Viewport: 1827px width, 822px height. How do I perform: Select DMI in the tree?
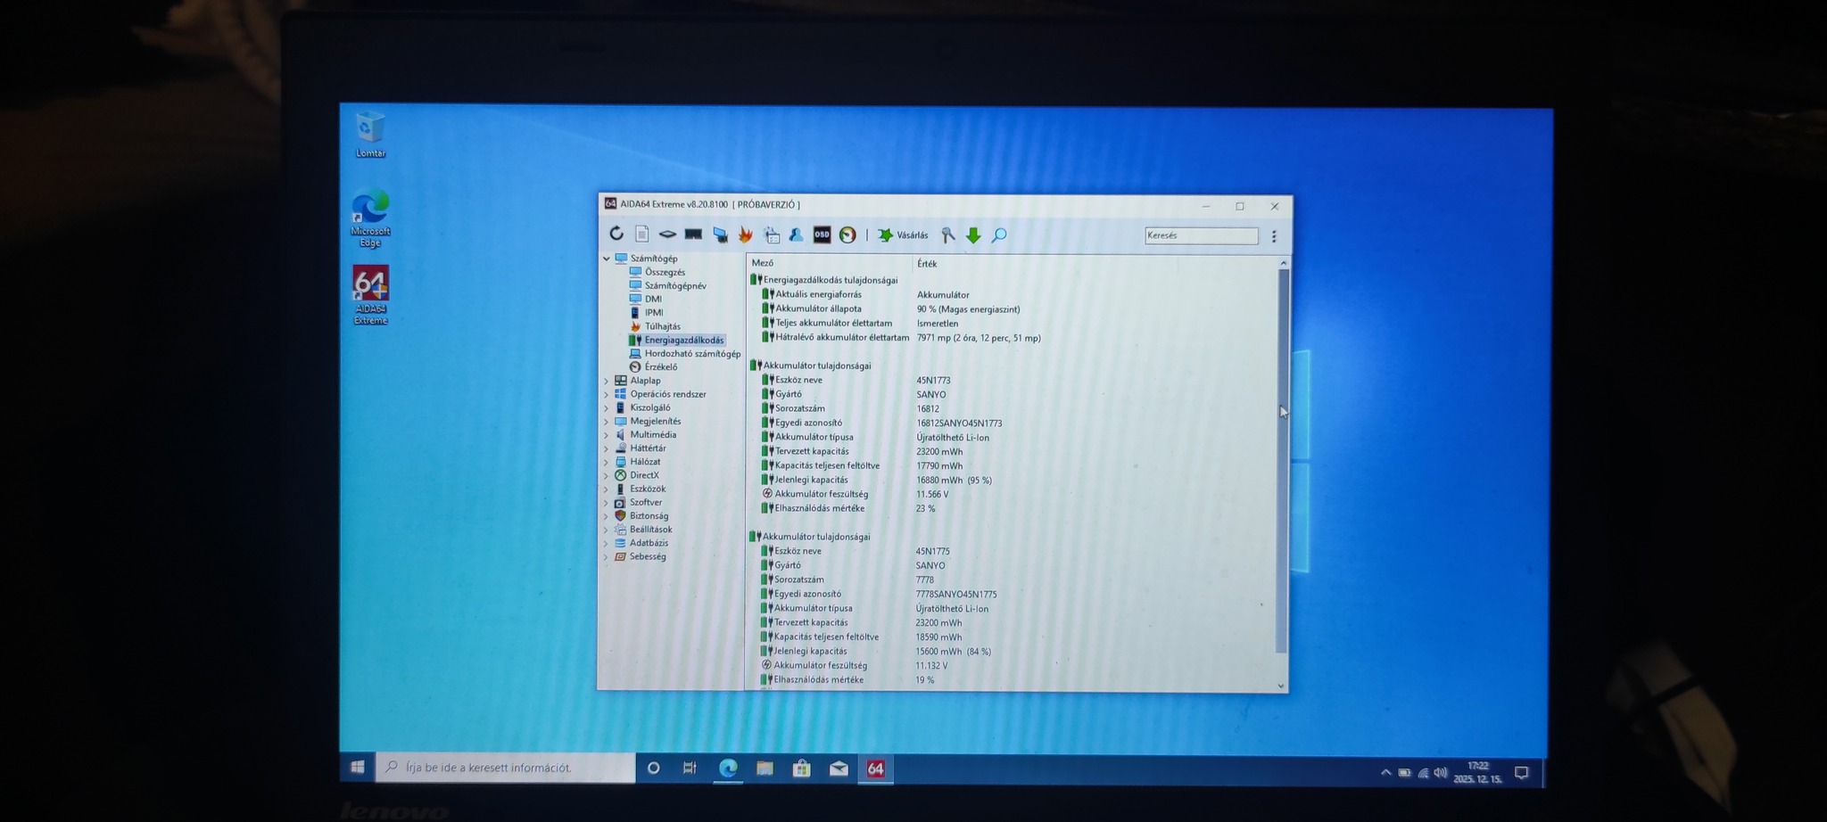(653, 299)
